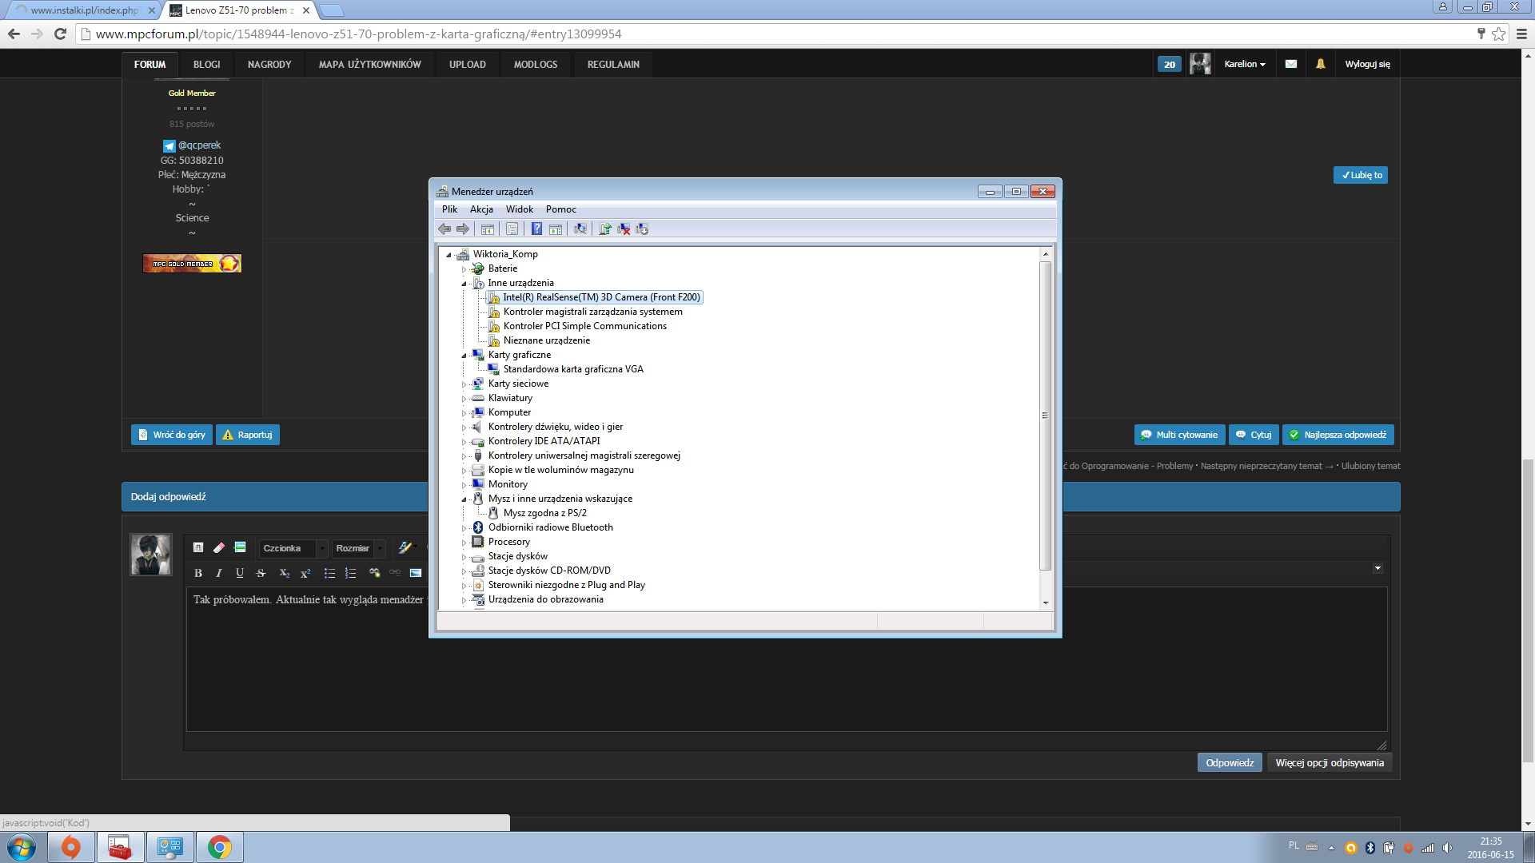1535x863 pixels.
Task: Click the Italic icon in reply editor
Action: pos(219,573)
